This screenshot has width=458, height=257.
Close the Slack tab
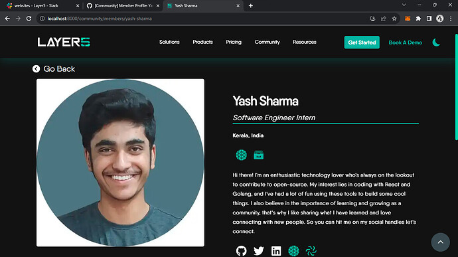(78, 5)
